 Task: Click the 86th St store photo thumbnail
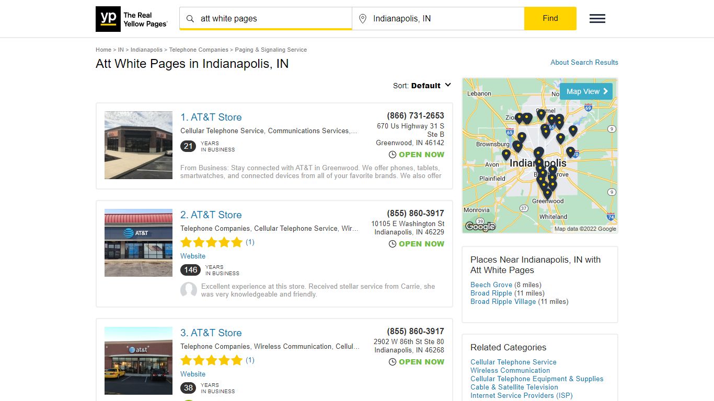139,361
